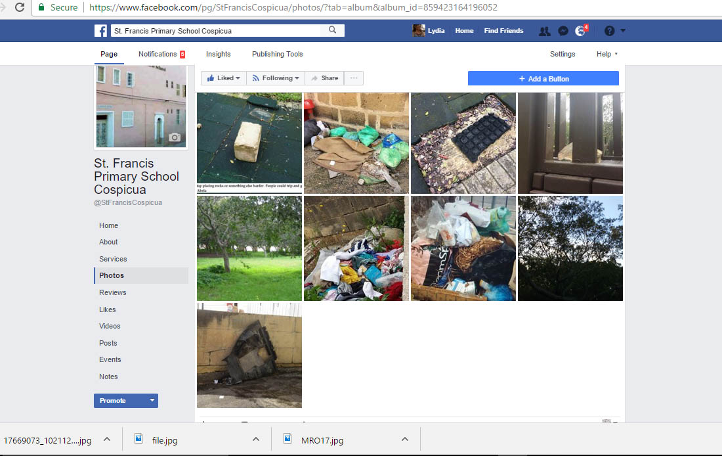Viewport: 722px width, 456px height.
Task: Expand options for MRO17.jpg download
Action: [x=405, y=440]
